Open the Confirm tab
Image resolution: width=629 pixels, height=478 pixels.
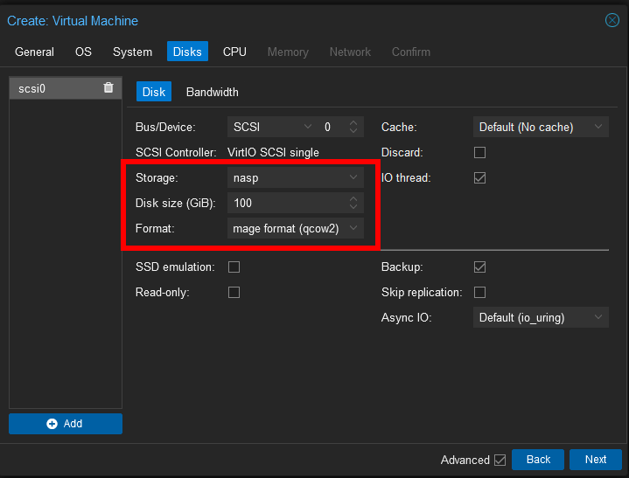point(411,52)
